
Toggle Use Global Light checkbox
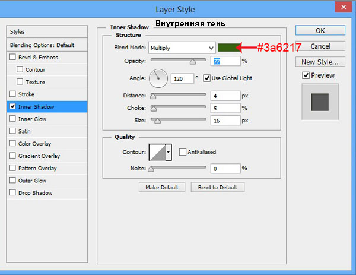coord(206,78)
